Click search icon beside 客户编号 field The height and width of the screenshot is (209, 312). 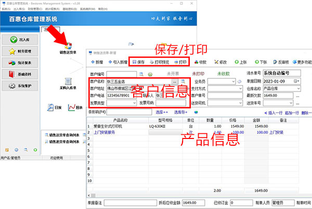click(141, 74)
